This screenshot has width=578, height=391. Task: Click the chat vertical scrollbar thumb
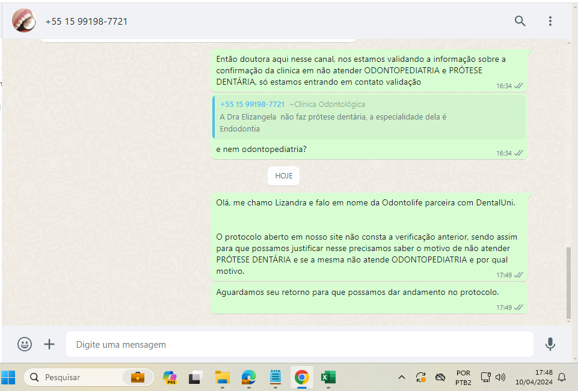click(569, 282)
